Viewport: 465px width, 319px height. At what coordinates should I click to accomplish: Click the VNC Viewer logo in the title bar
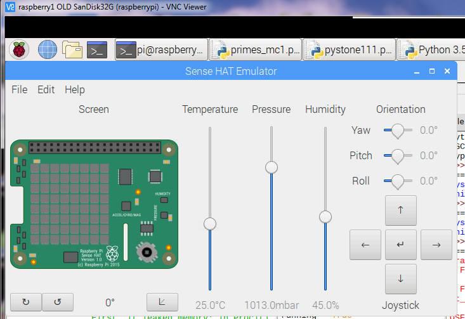[x=10, y=7]
